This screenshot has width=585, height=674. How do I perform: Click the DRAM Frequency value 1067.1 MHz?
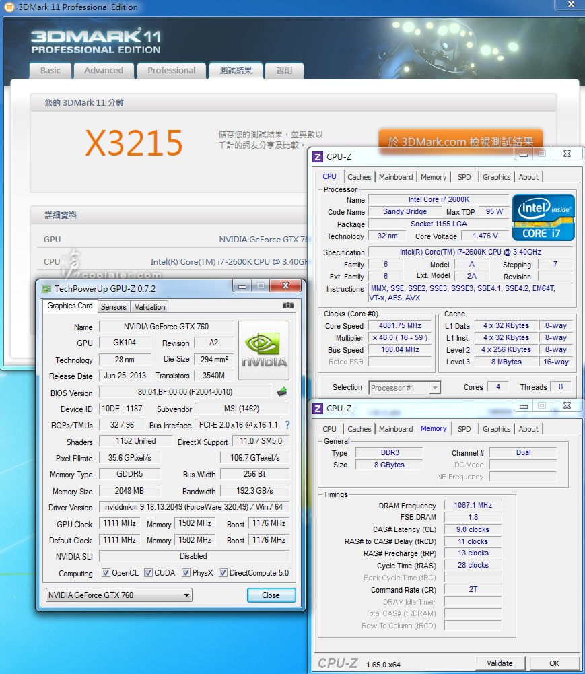(x=473, y=505)
